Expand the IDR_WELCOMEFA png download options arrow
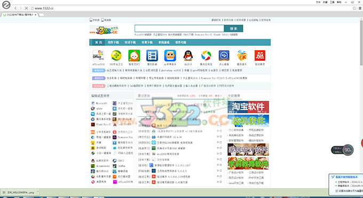The width and height of the screenshot is (363, 198). point(38,192)
